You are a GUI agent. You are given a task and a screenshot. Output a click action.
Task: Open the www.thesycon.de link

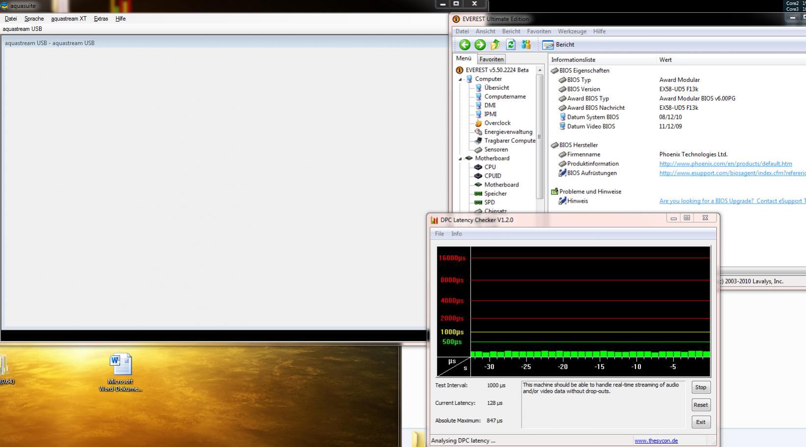click(x=656, y=441)
